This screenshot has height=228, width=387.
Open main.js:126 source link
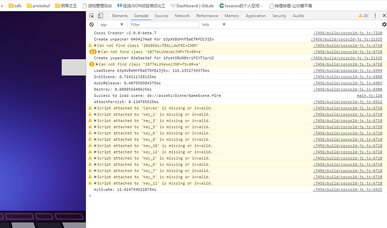tap(370, 95)
